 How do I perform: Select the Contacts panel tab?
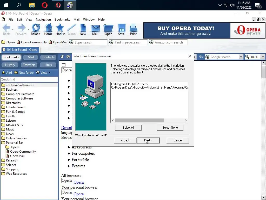[48, 57]
